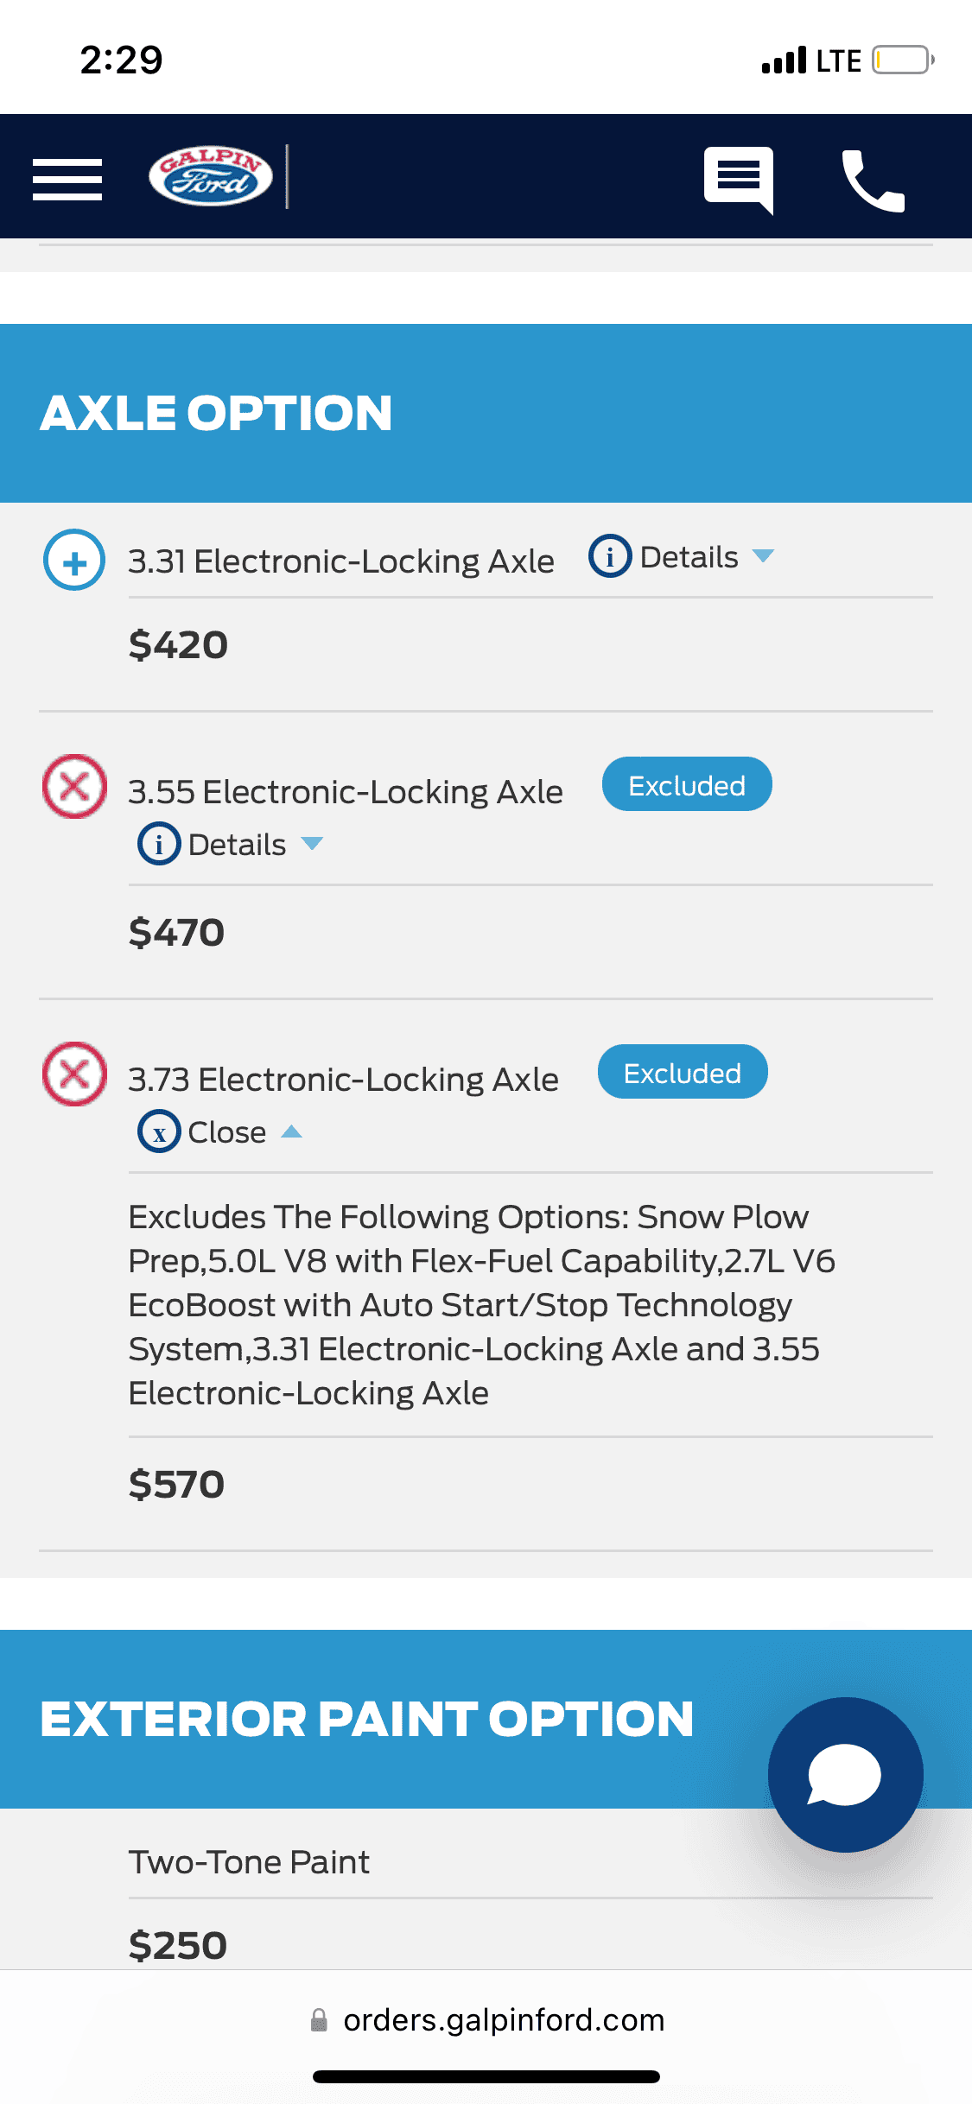Toggle the excluded 3.55 axle red X
972x2104 pixels.
(74, 786)
